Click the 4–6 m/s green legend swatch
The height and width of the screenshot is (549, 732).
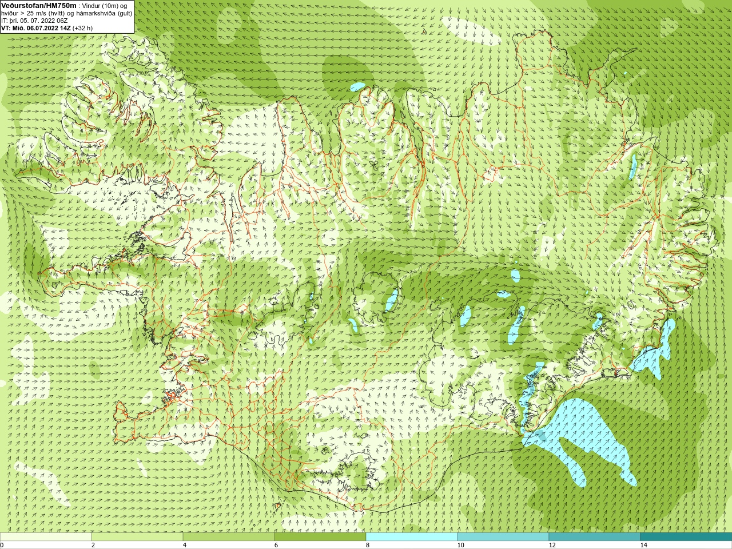(x=229, y=537)
